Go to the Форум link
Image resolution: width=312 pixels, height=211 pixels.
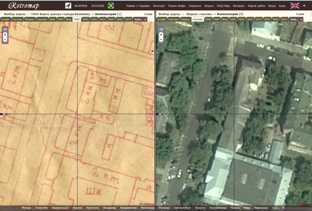(209, 6)
